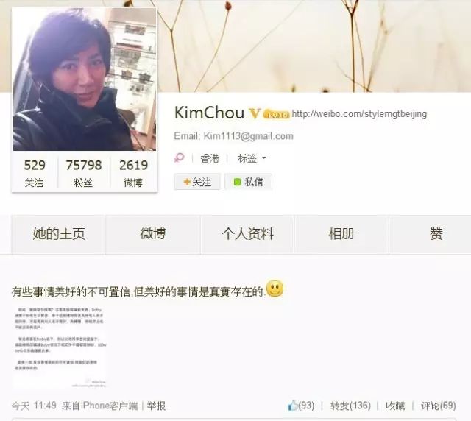Image resolution: width=471 pixels, height=421 pixels.
Task: Click 转发(136) to repost
Action: [350, 406]
